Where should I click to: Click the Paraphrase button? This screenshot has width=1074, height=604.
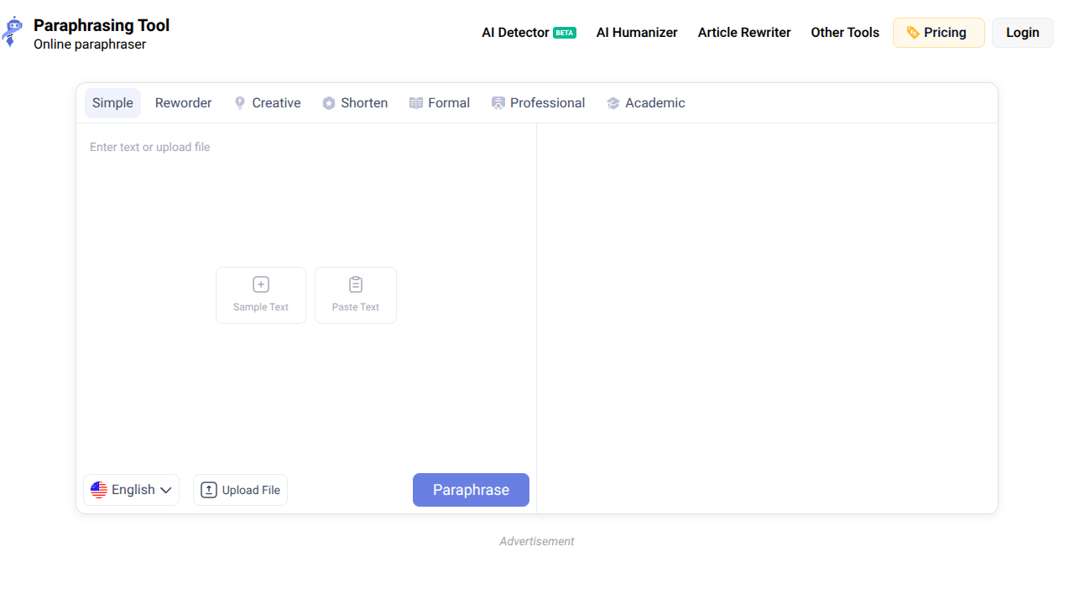(471, 489)
